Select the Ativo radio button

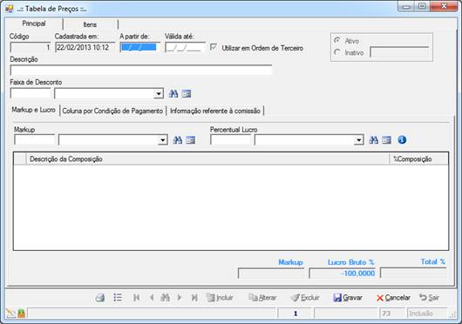coord(337,40)
